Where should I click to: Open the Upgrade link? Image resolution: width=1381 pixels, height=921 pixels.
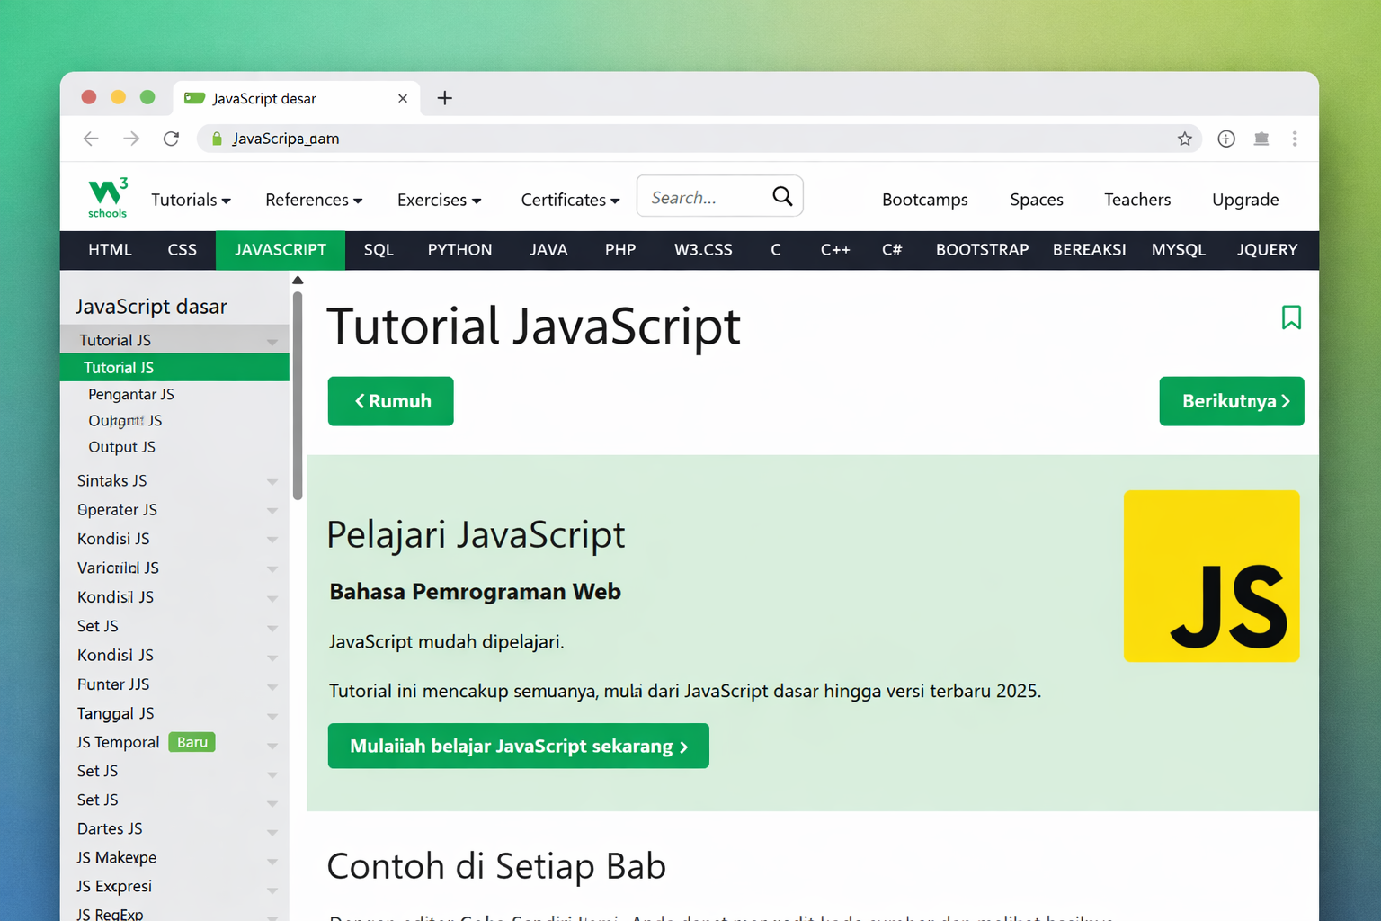tap(1245, 200)
